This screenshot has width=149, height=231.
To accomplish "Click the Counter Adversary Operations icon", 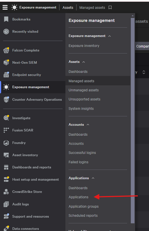I will [x=6, y=100].
